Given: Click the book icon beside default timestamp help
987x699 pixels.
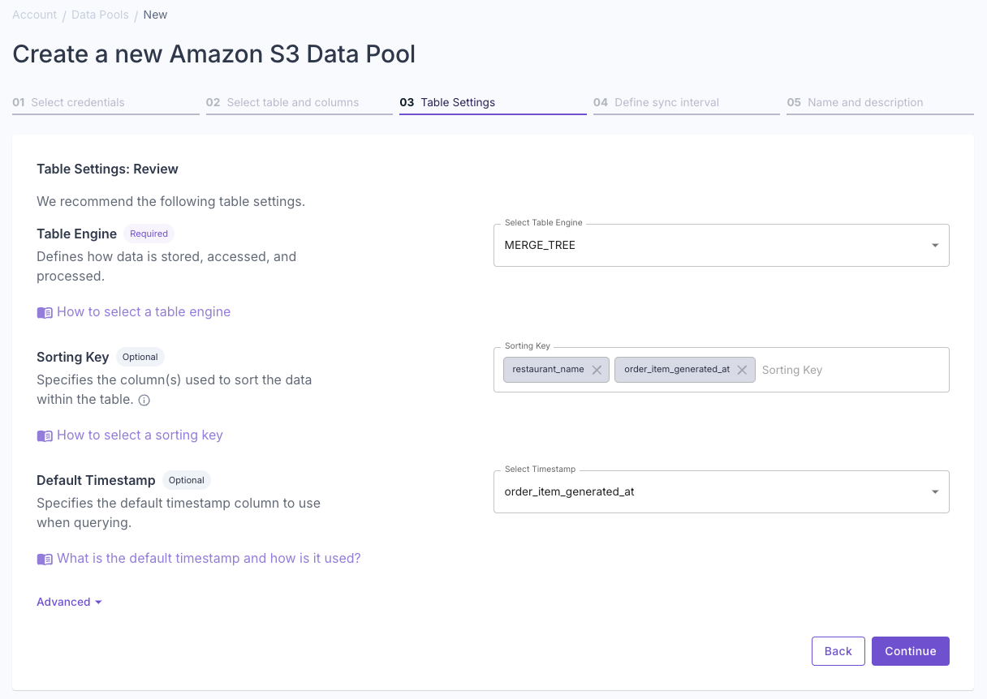Looking at the screenshot, I should point(45,559).
